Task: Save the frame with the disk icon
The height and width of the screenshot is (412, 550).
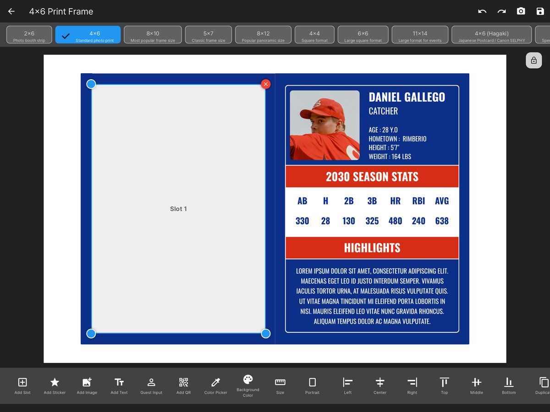Action: (x=540, y=11)
